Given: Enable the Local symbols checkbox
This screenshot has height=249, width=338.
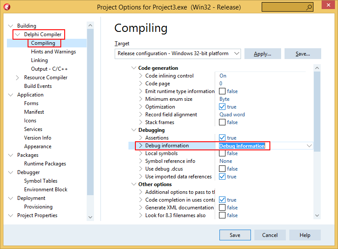Looking at the screenshot, I should tap(222, 153).
